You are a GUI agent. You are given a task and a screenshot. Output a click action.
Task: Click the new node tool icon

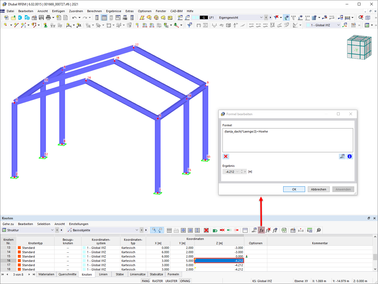[x=5, y=25]
